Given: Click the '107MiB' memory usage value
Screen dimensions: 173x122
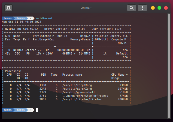Looking at the screenshot, I should point(123,89).
